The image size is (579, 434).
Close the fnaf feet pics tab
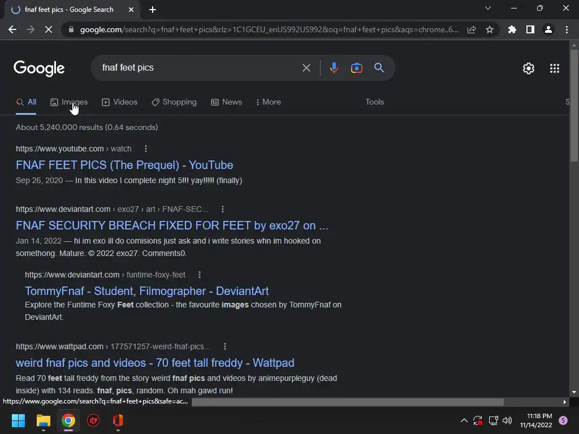tap(131, 10)
